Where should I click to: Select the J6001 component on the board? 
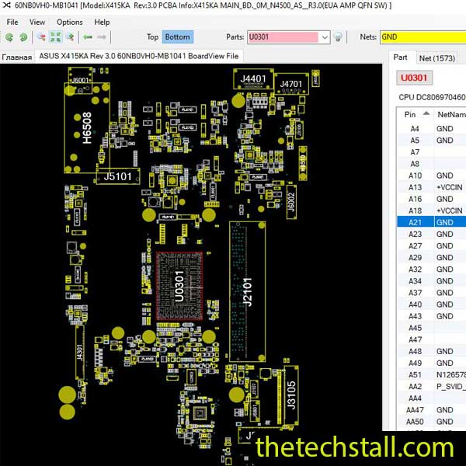pos(80,80)
